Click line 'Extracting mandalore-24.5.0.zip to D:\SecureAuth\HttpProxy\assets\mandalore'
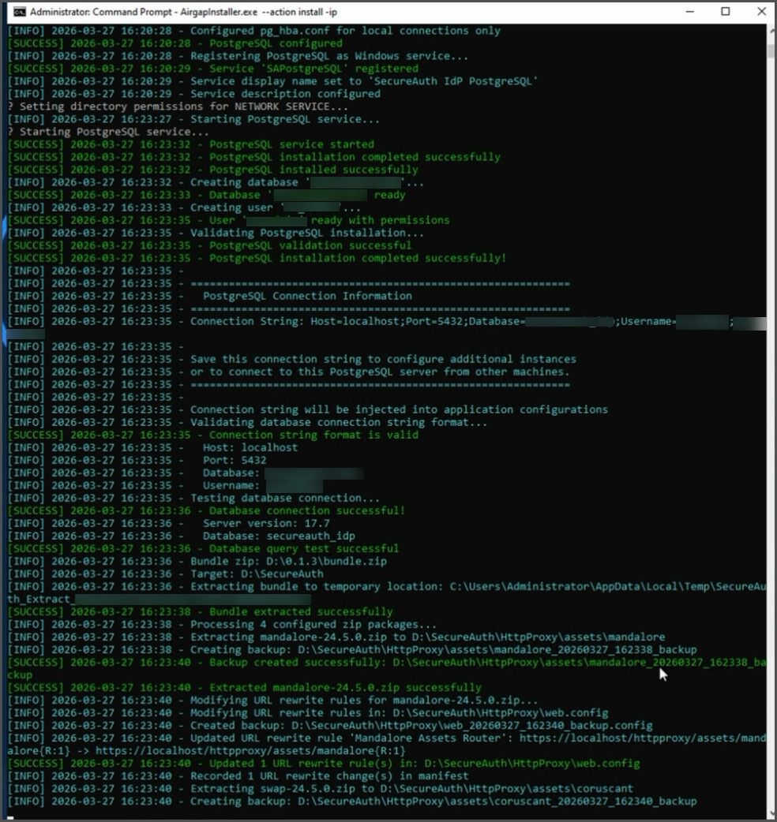The image size is (777, 822). 336,637
